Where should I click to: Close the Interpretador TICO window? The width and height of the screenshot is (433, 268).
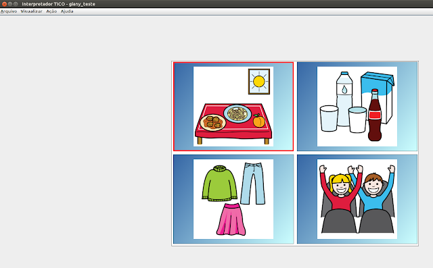point(4,4)
